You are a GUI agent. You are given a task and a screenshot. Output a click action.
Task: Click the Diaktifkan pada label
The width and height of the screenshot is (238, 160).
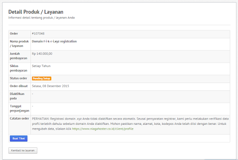17,96
